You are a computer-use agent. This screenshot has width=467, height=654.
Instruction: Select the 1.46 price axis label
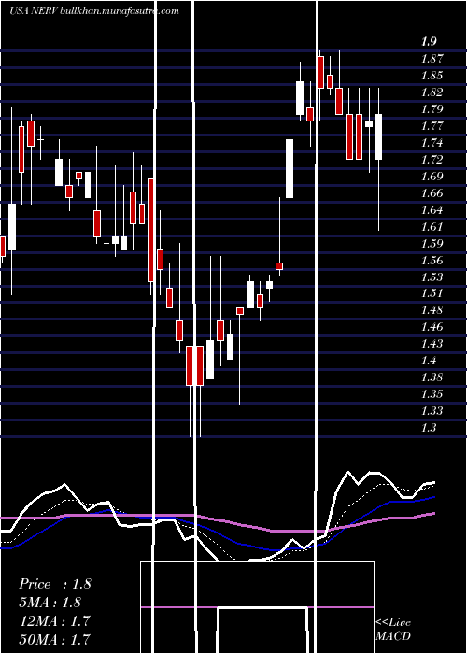click(x=432, y=327)
